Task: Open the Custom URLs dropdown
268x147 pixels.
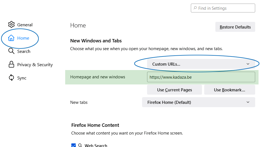Action: coord(201,64)
